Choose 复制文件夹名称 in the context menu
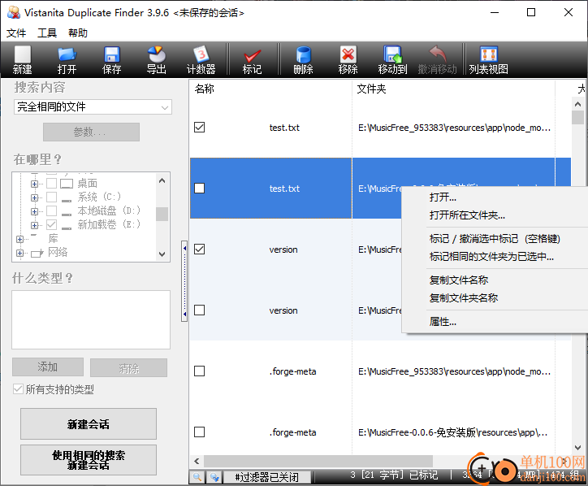The height and width of the screenshot is (486, 588). (495, 298)
